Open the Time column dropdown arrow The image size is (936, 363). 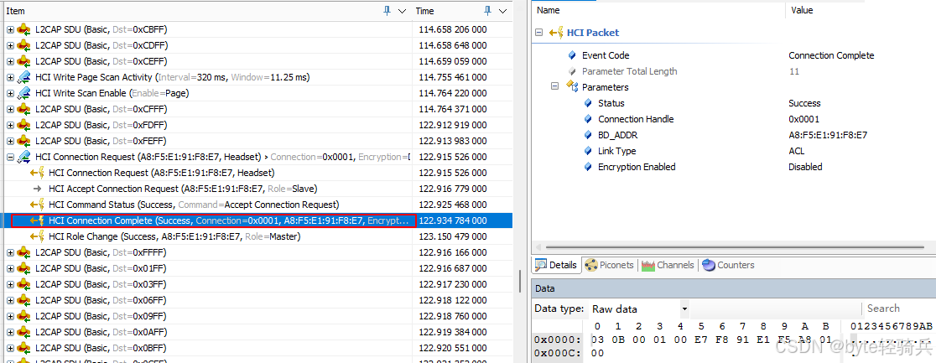click(502, 11)
